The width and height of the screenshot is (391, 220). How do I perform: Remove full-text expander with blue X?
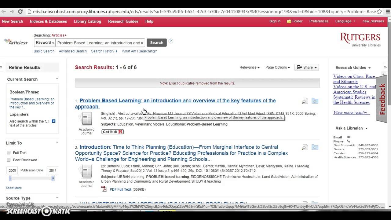53,121
